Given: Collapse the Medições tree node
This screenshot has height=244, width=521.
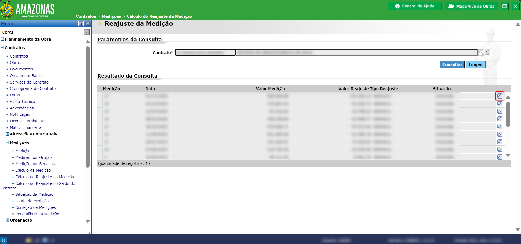Looking at the screenshot, I should (x=7, y=142).
